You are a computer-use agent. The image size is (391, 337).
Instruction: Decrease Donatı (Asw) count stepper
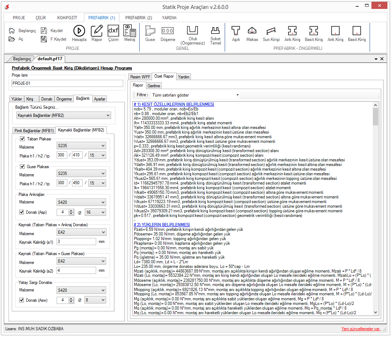[x=71, y=302]
